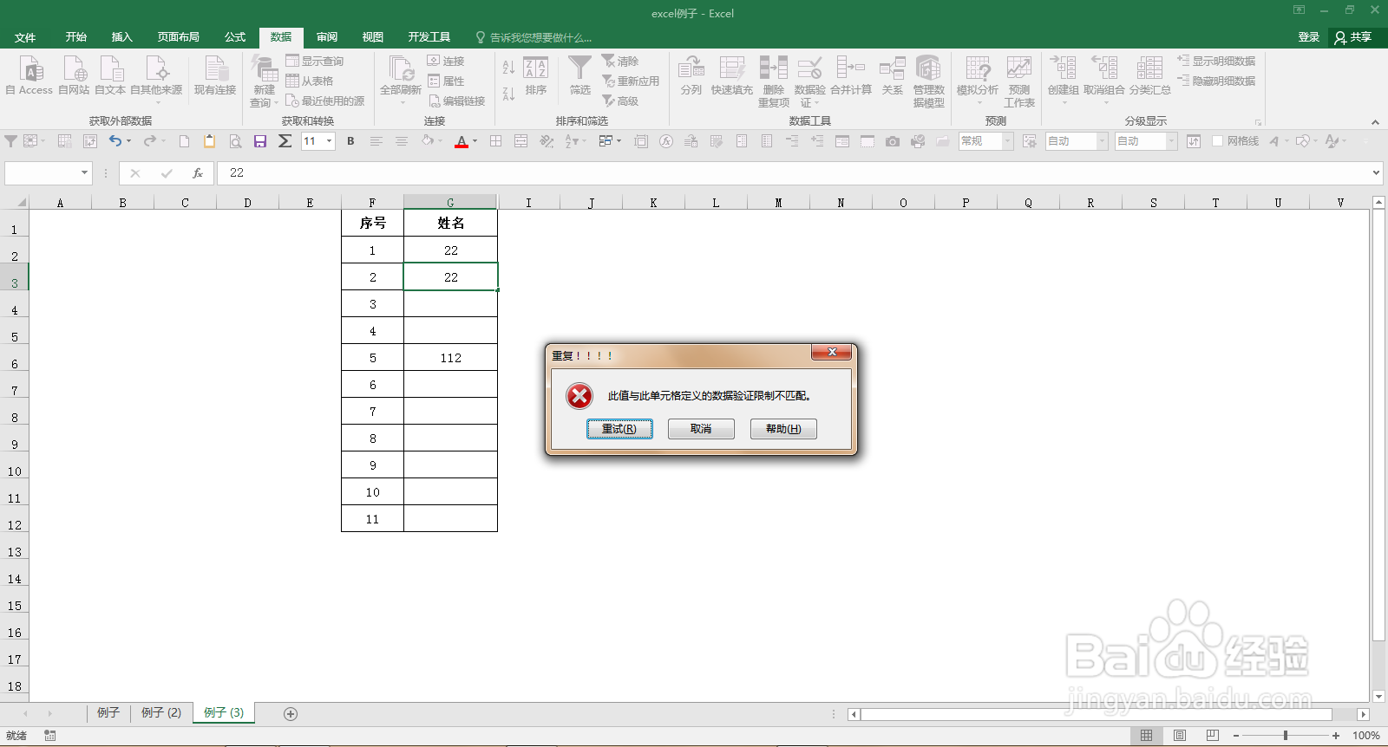
Task: Click the camera icon in quick toolbar
Action: [892, 140]
